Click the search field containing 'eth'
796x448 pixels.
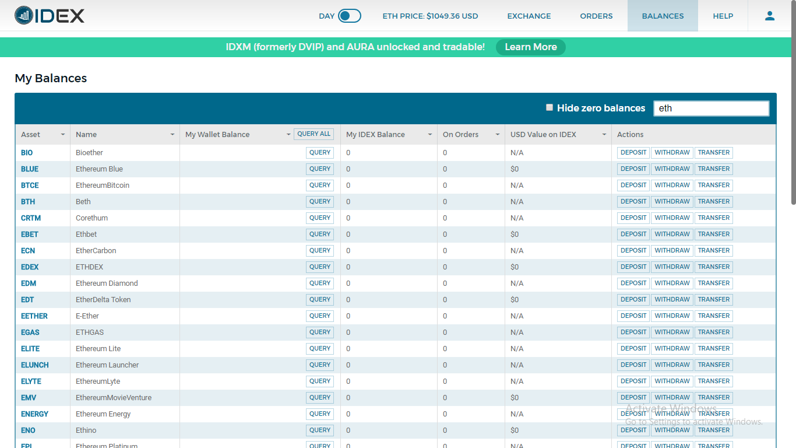[x=711, y=108]
